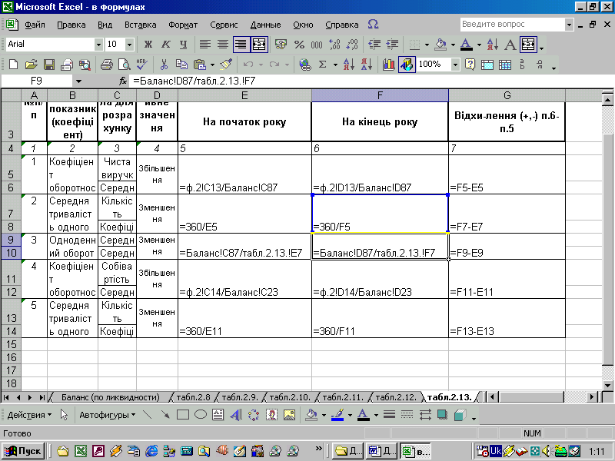
Task: Toggle bold formatting (Ж)
Action: click(148, 45)
